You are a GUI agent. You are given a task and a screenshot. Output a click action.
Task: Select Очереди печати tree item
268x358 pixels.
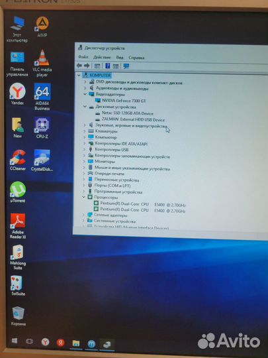coord(109,174)
